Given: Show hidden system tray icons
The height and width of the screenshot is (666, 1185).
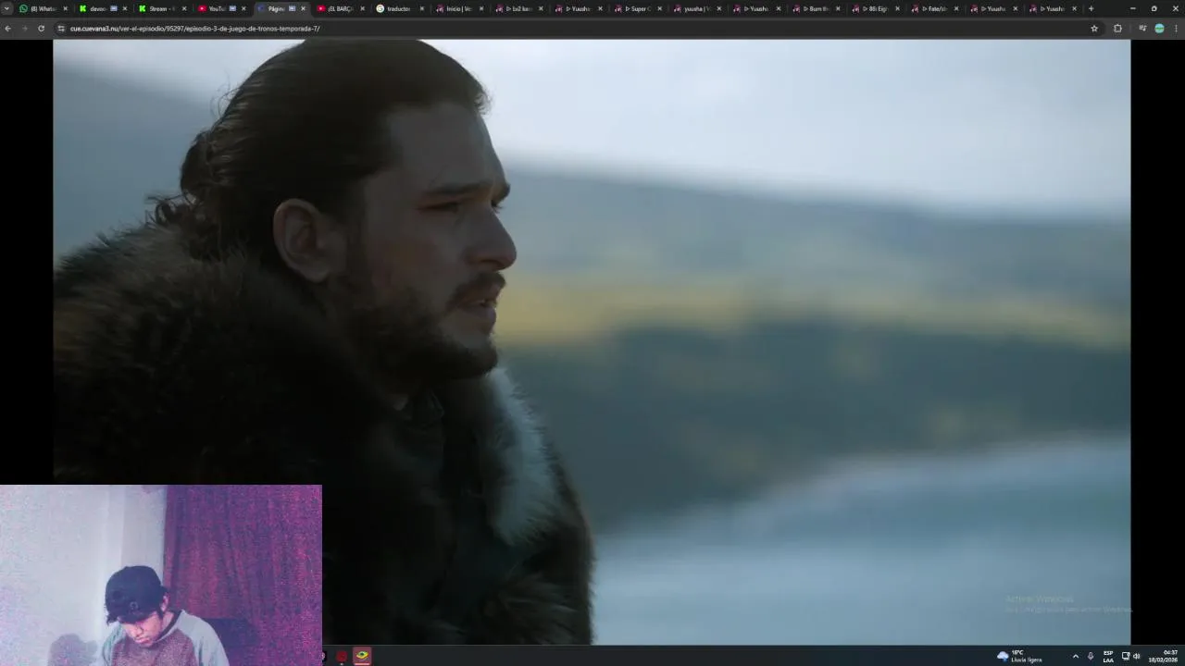Looking at the screenshot, I should [1075, 656].
